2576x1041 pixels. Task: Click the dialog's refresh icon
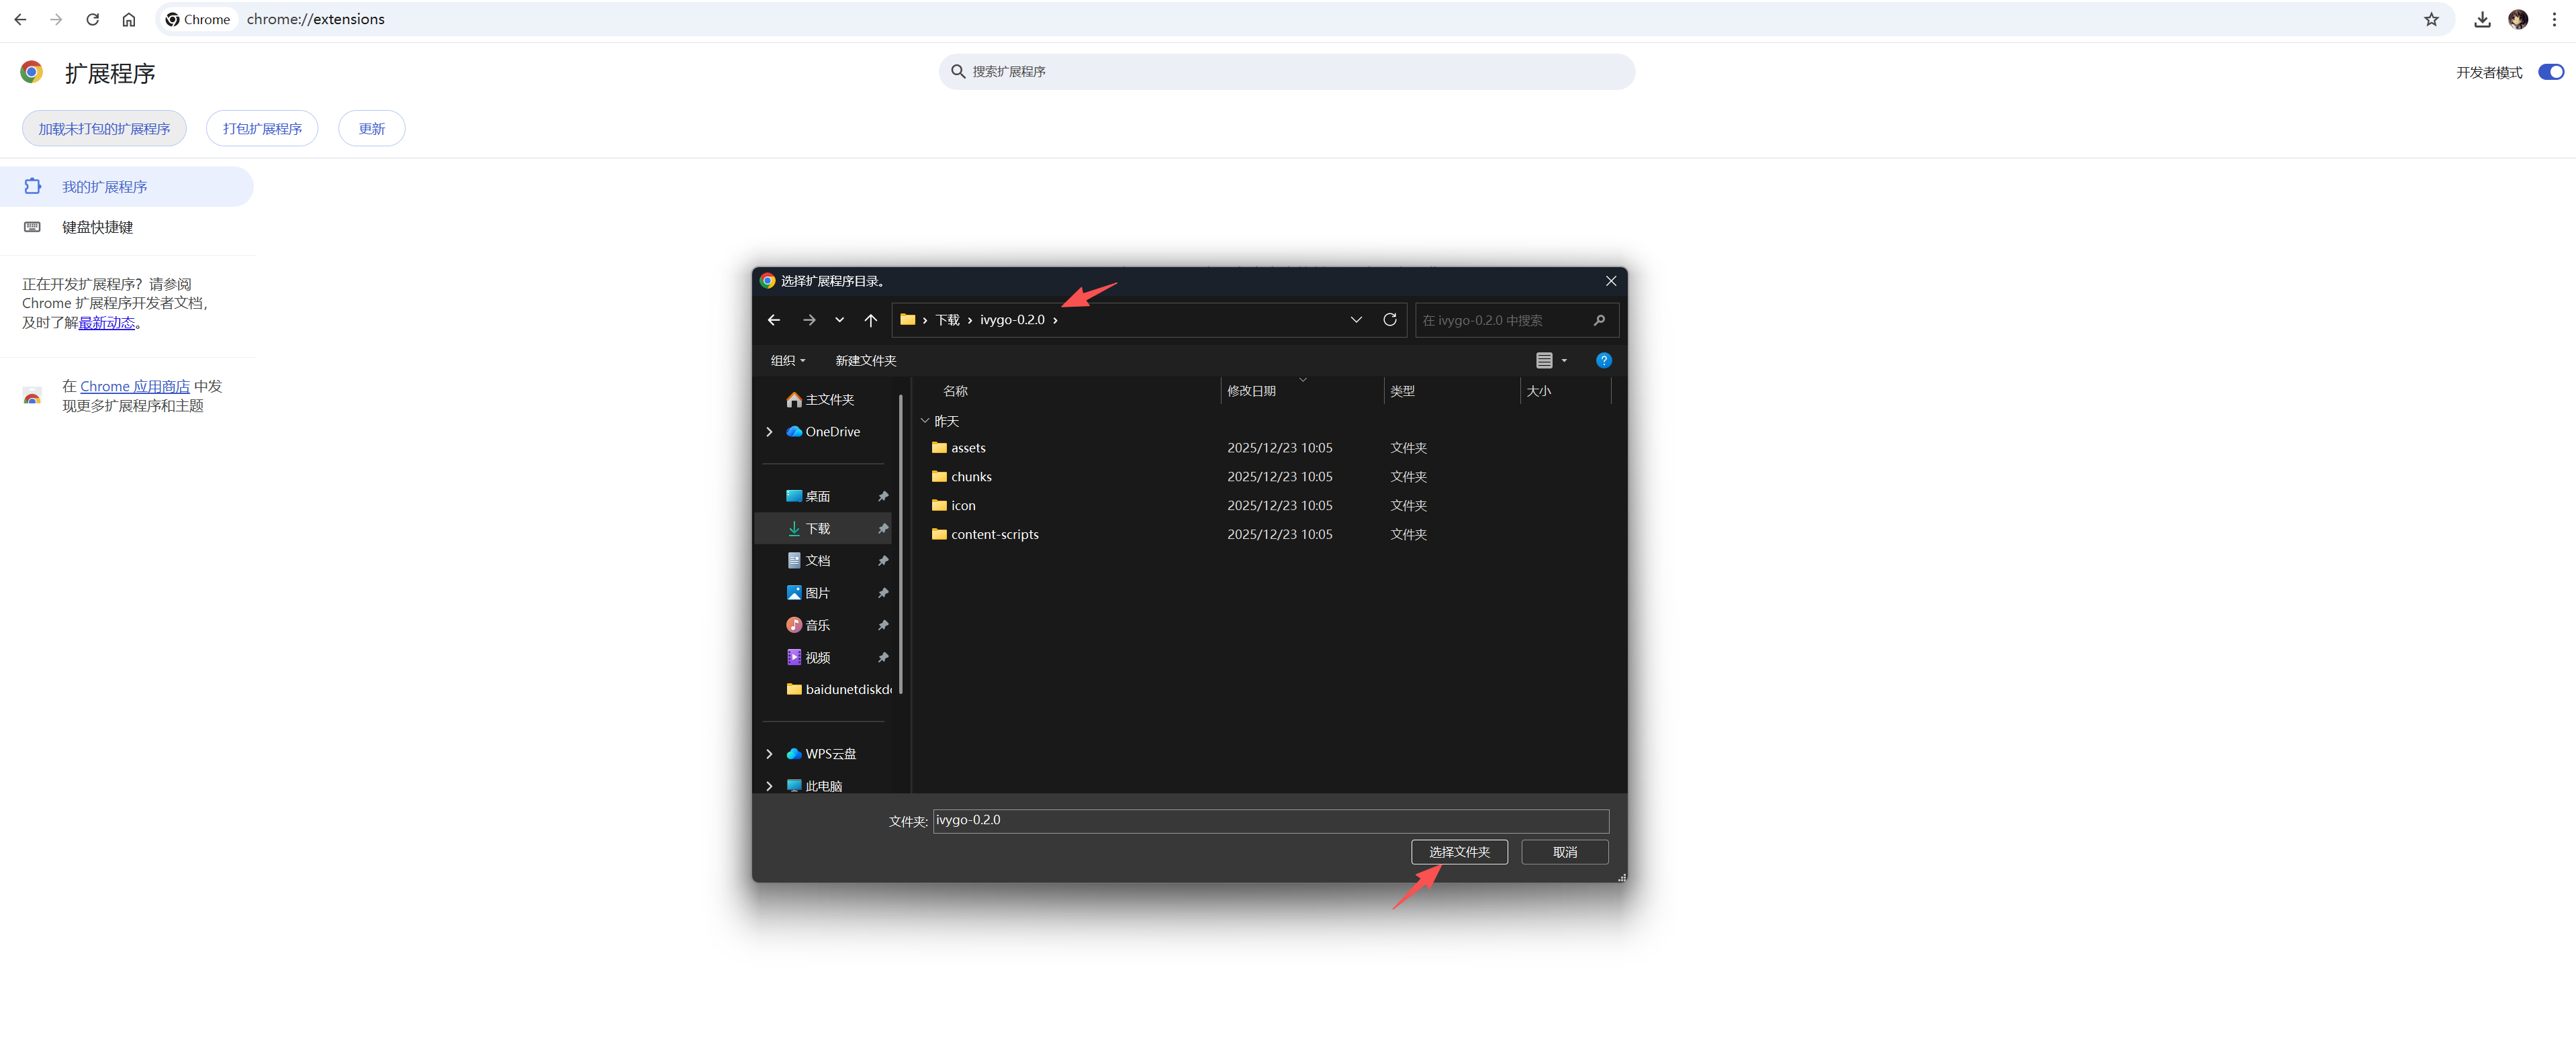pyautogui.click(x=1389, y=319)
